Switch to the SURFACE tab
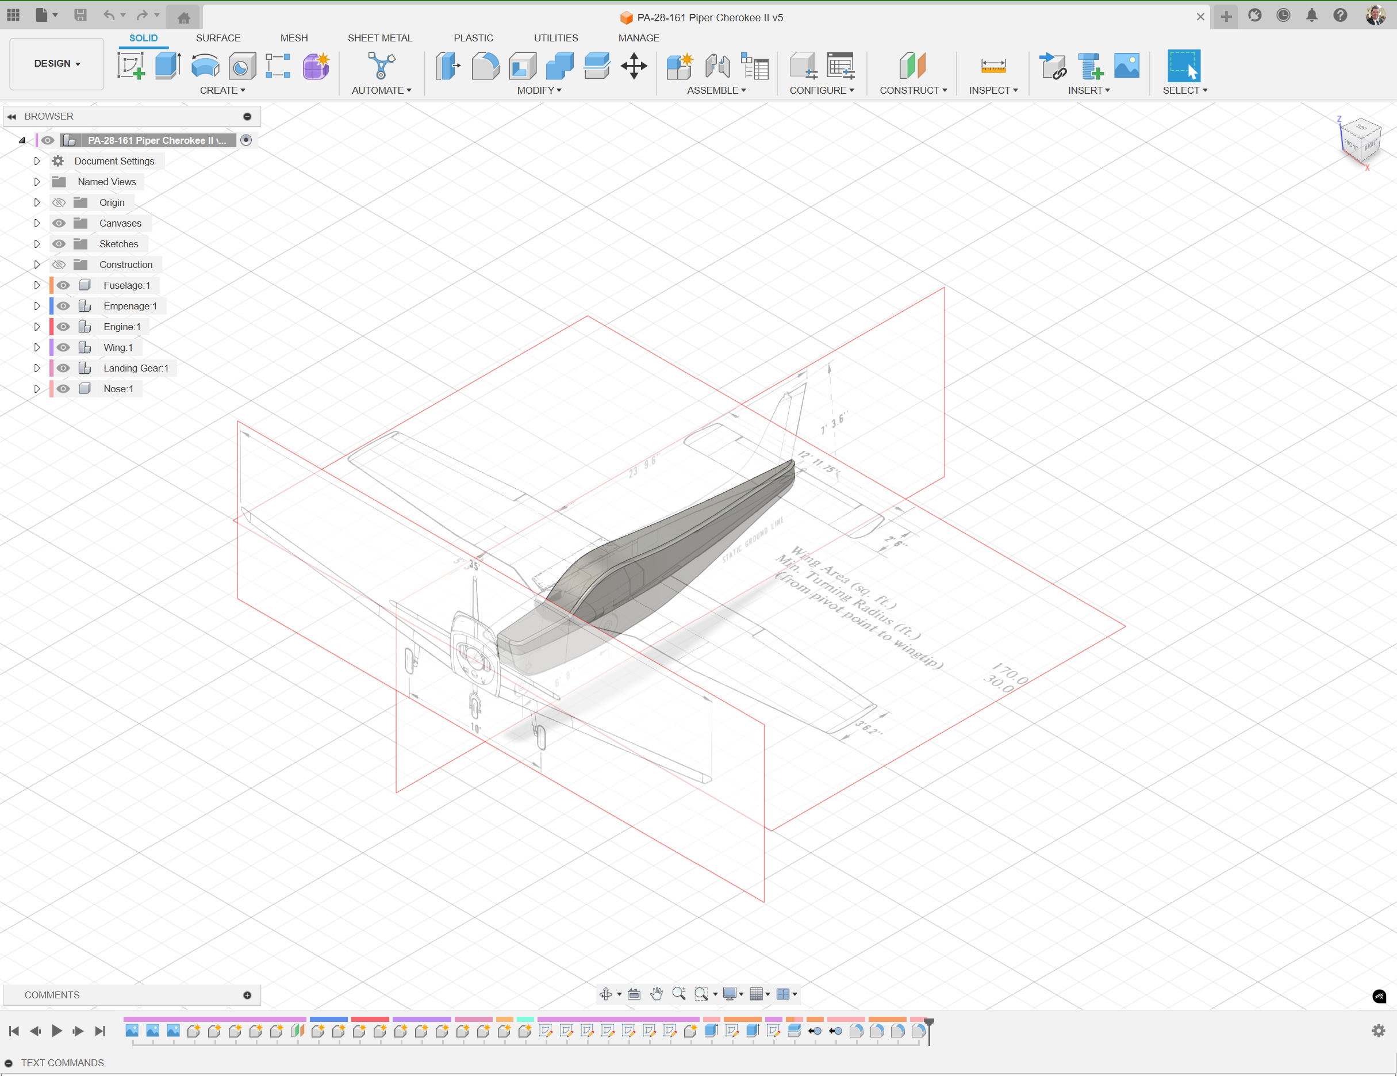1397x1076 pixels. point(217,38)
